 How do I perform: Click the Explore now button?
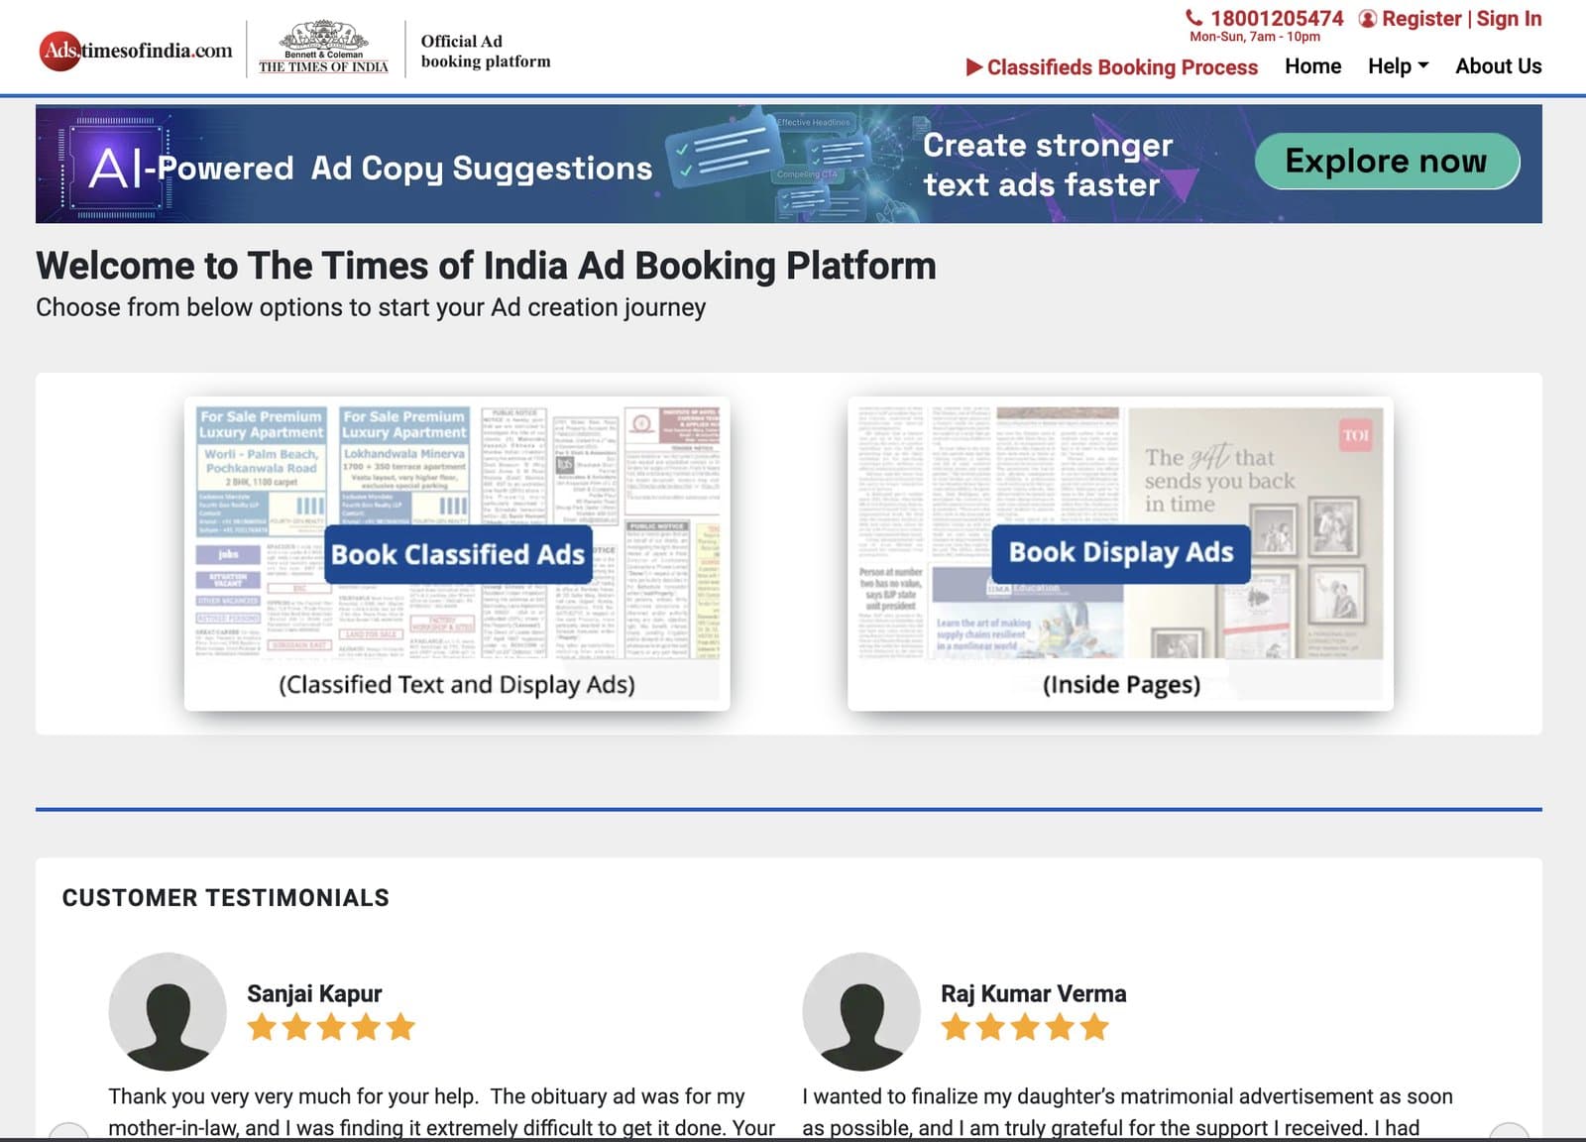[x=1387, y=162]
